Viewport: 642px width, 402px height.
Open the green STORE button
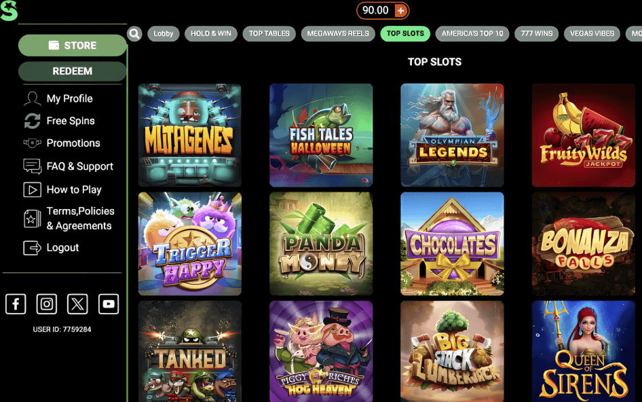(x=73, y=45)
